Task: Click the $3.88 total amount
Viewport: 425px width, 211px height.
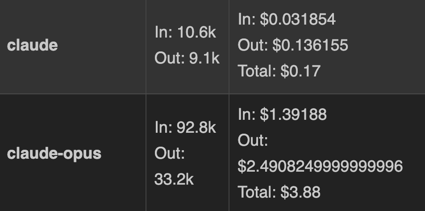Action: [300, 192]
